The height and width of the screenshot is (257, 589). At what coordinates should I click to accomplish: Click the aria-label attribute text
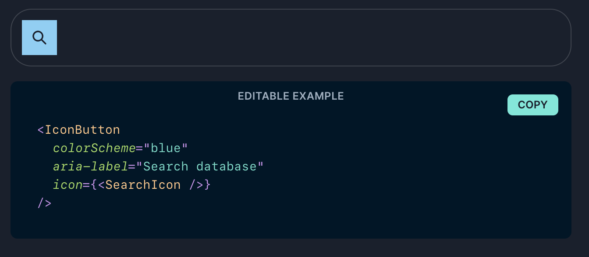(91, 166)
